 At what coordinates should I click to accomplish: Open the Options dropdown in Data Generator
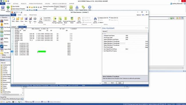139,15
